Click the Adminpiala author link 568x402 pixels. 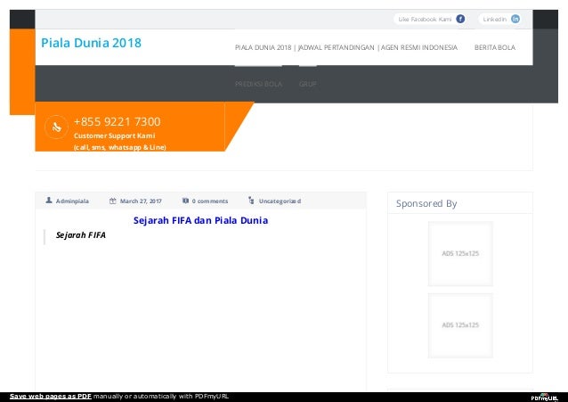[72, 201]
